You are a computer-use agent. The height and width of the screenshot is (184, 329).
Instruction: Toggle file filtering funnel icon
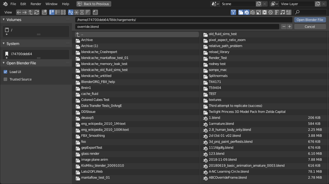tap(233, 12)
